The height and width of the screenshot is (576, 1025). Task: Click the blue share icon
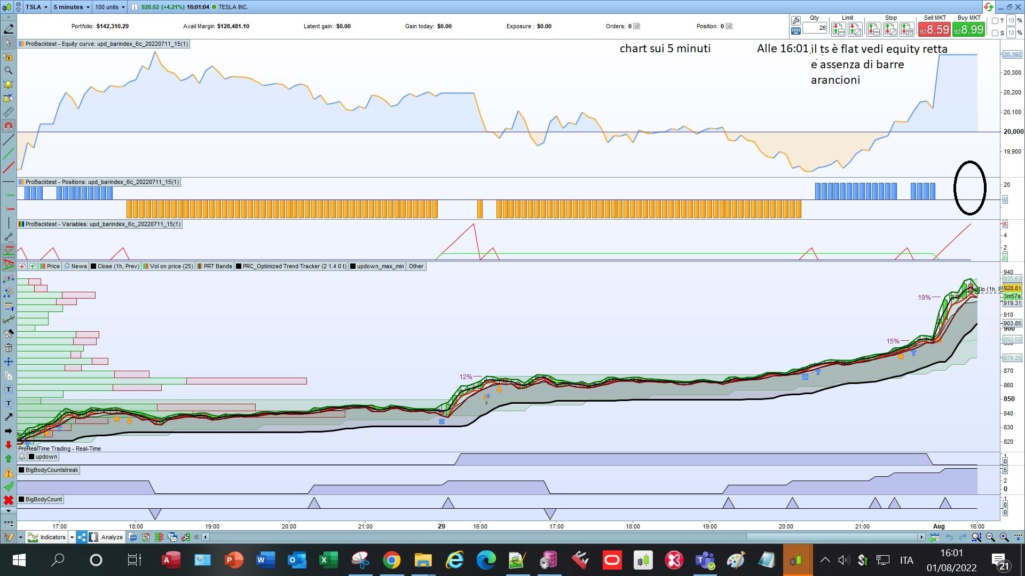82,537
